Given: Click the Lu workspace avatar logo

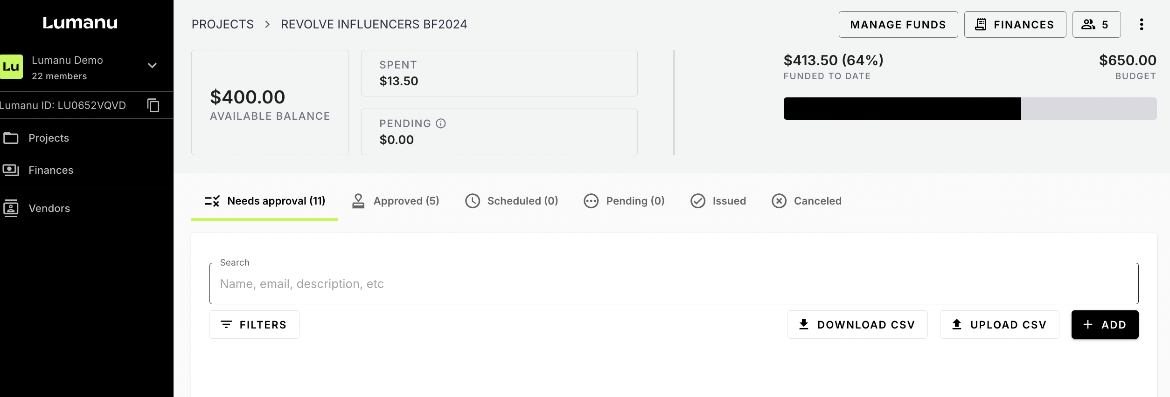Looking at the screenshot, I should 11,67.
